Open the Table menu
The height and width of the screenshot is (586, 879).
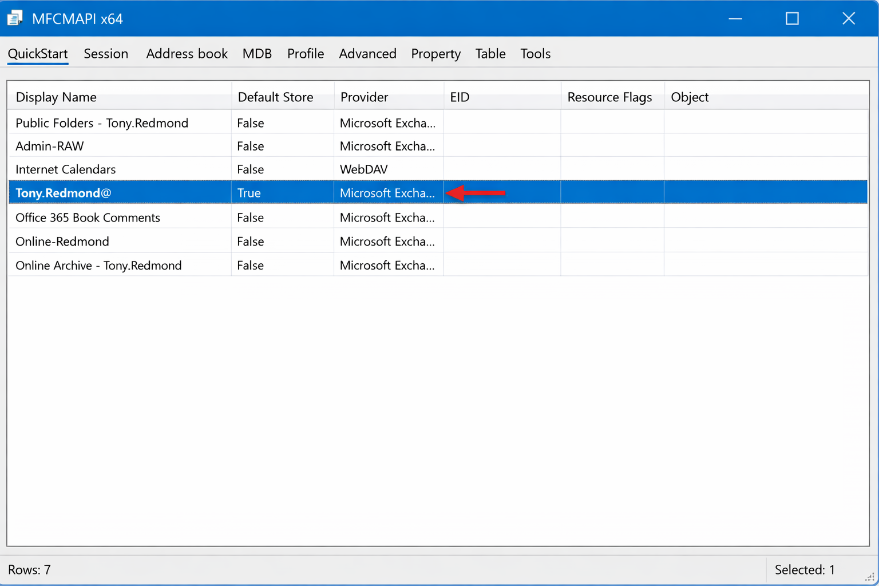point(490,53)
